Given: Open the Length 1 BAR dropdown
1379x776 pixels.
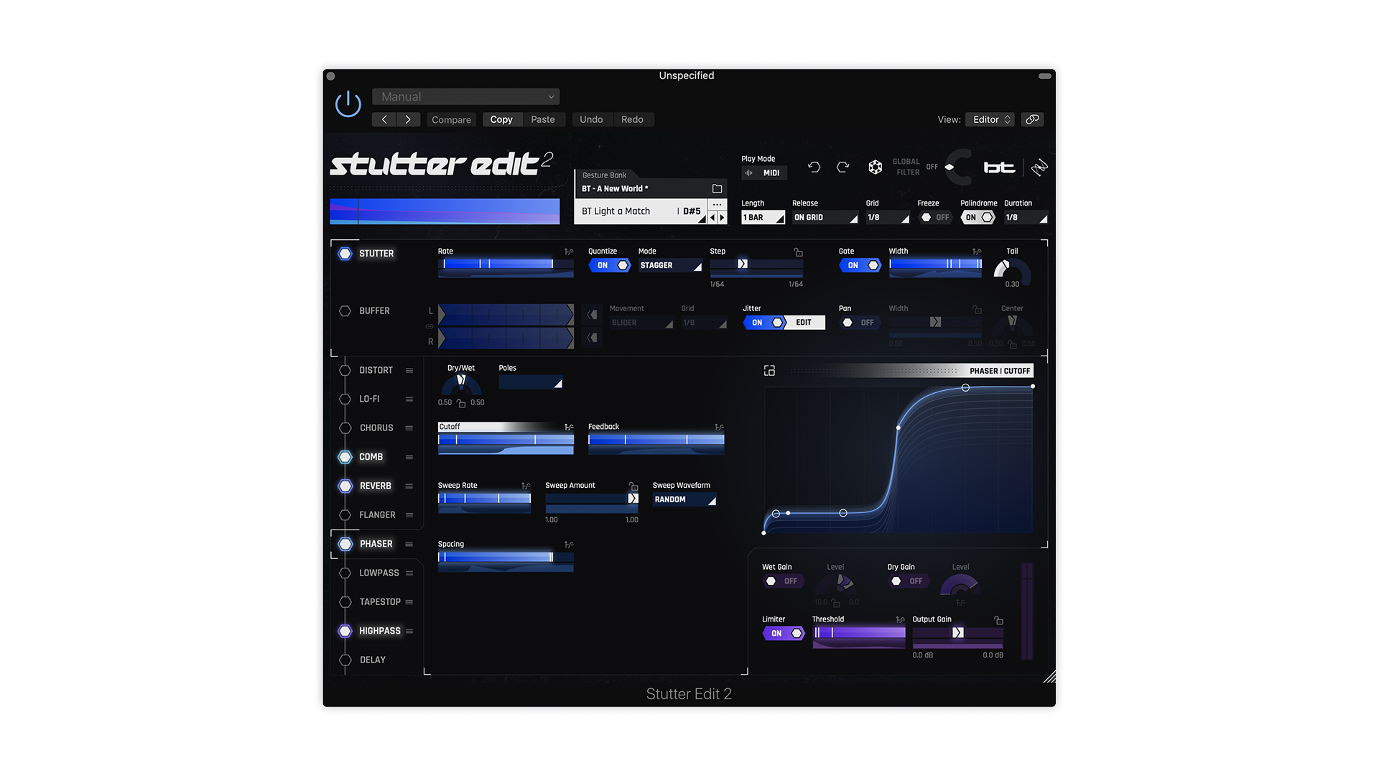Looking at the screenshot, I should click(x=763, y=217).
